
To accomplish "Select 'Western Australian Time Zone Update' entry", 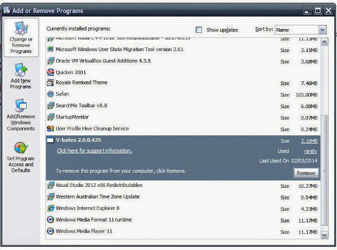I will [x=183, y=197].
